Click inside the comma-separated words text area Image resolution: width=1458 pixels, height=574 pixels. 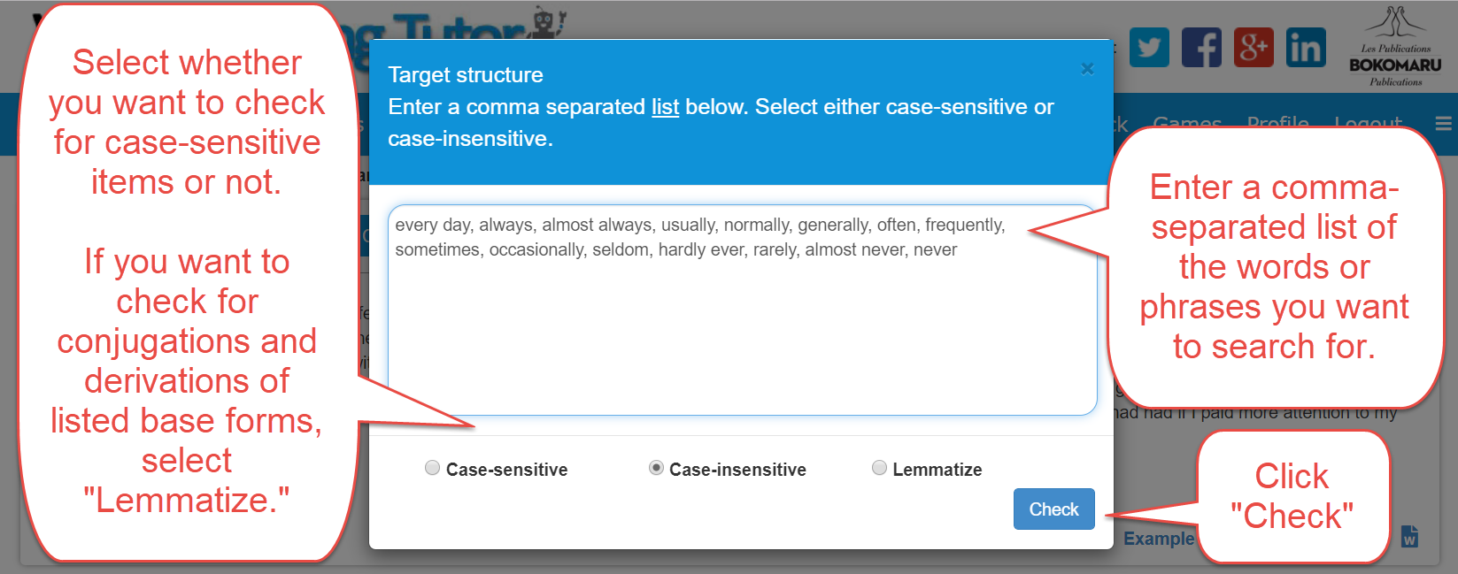[x=742, y=327]
